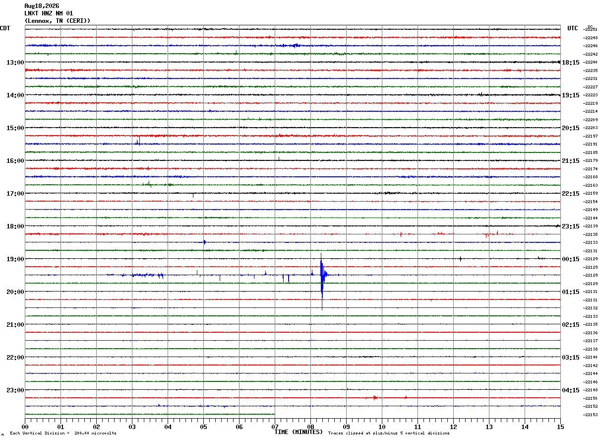Viewport: 600px width, 440px height.
Task: Click the Aug18,2026 date header
Action: (42, 6)
